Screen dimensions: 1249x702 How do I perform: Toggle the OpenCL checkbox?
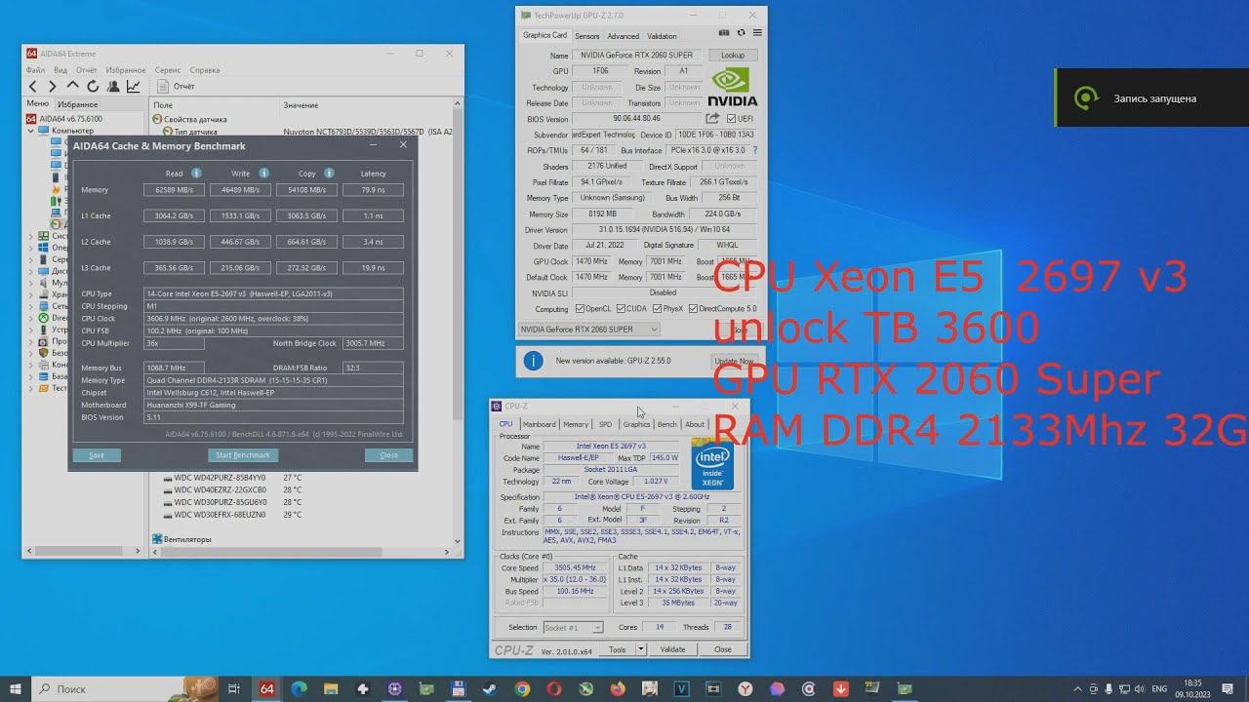click(580, 308)
